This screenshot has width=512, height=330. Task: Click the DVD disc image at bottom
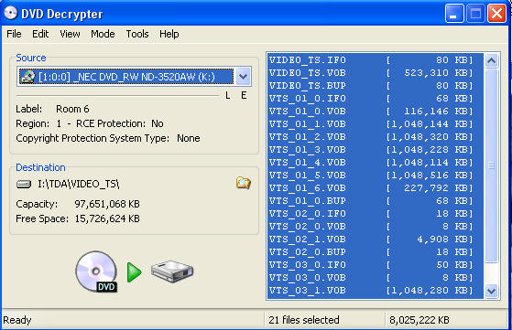pyautogui.click(x=96, y=271)
